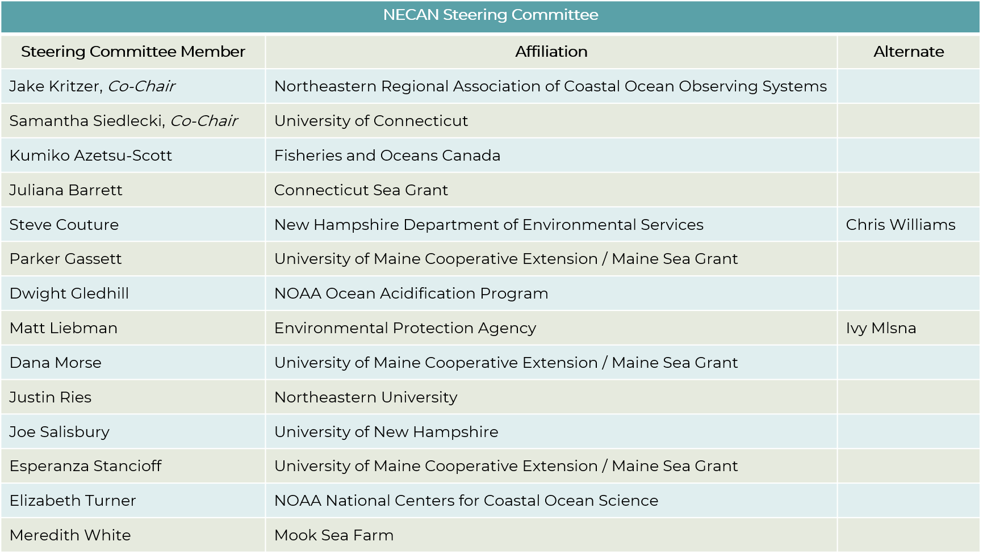Click the Jake Kritzer, Co-Chair cell
983x554 pixels.
pos(133,86)
